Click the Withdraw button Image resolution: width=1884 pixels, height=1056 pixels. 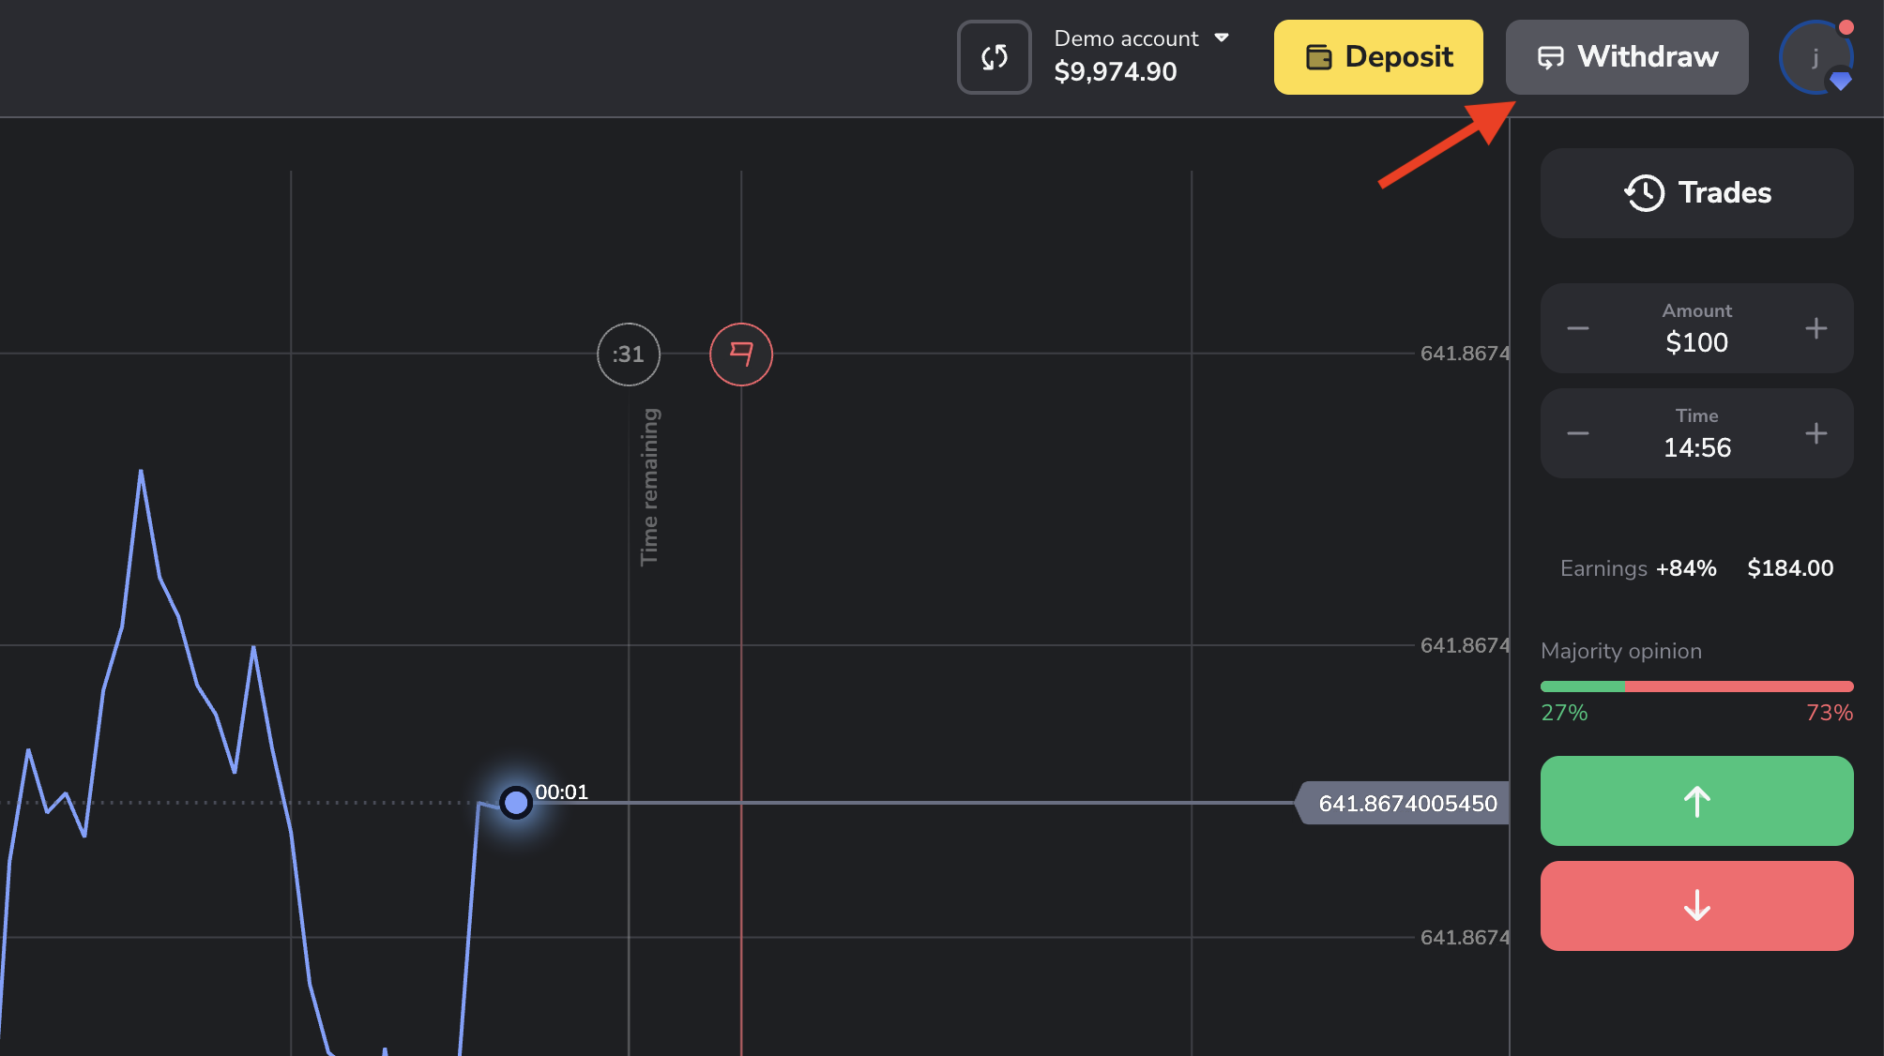pos(1627,57)
